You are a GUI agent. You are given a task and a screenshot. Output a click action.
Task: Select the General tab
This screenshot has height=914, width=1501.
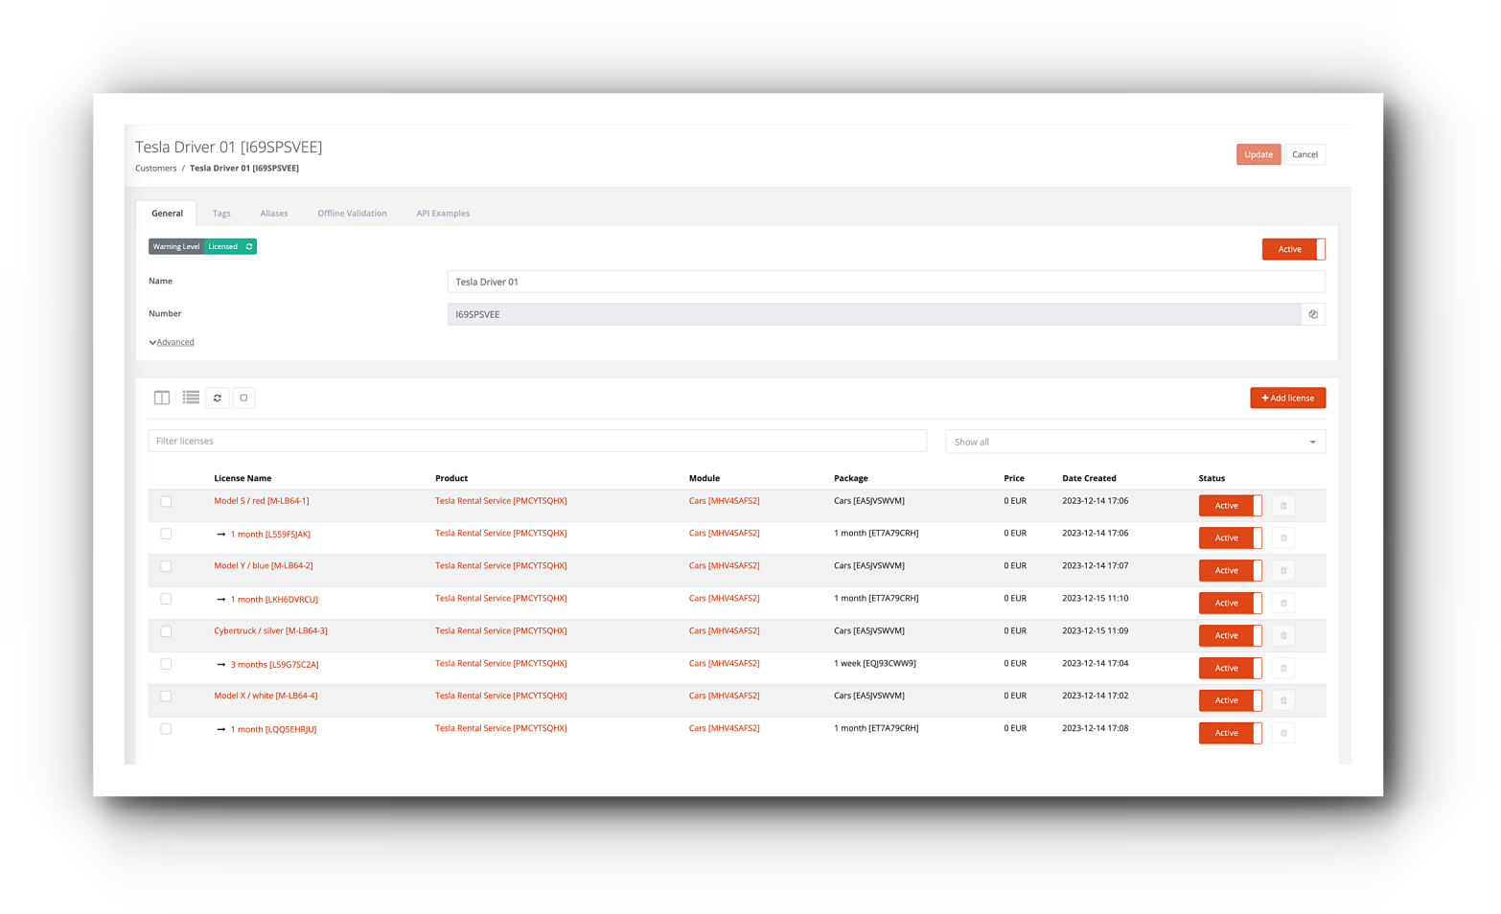point(167,214)
